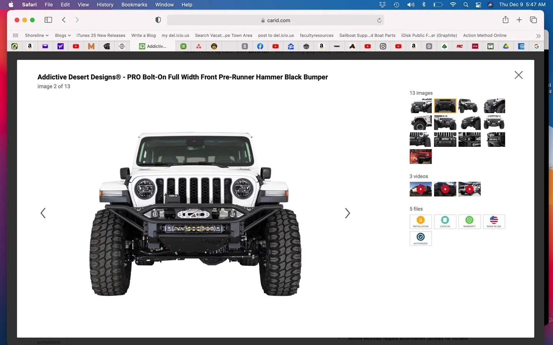Open the Authorized dealer file
The width and height of the screenshot is (553, 345).
click(421, 238)
